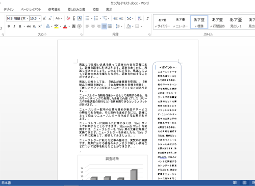Image resolution: width=255 pixels, height=186 pixels.
Task: Shrink the font size
Action: 50,18
